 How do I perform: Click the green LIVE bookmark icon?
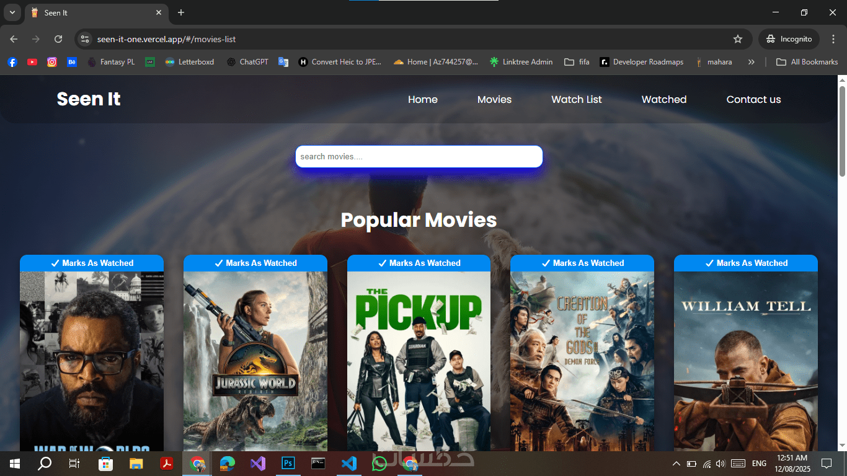149,62
